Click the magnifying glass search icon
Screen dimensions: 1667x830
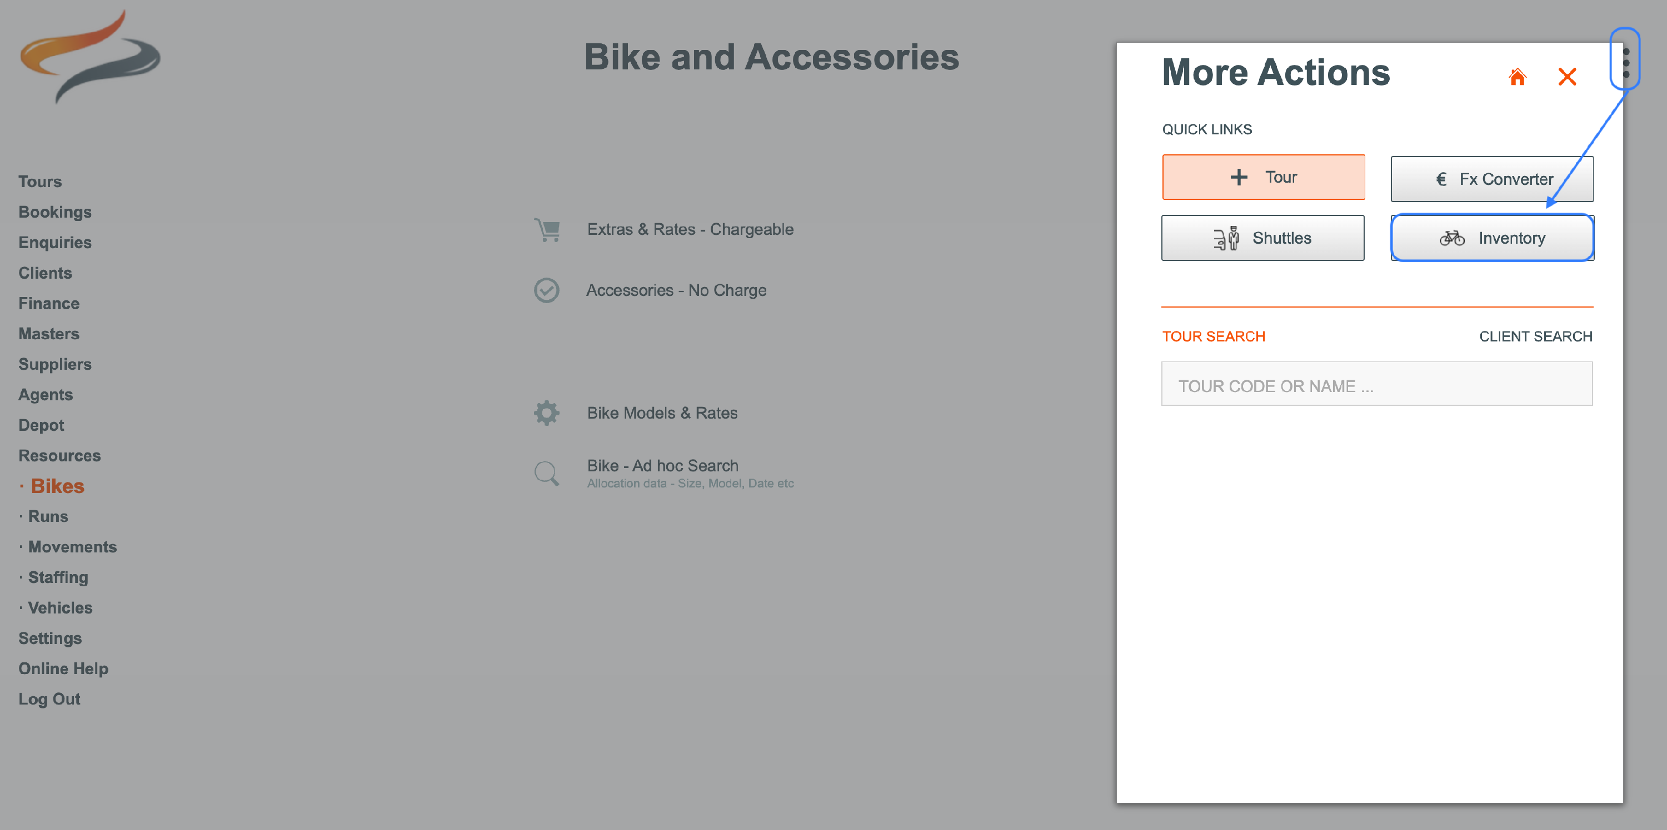point(547,473)
